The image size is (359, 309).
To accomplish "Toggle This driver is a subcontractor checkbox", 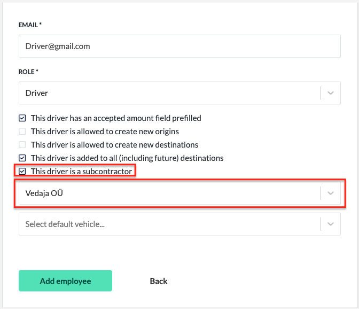I will 22,171.
